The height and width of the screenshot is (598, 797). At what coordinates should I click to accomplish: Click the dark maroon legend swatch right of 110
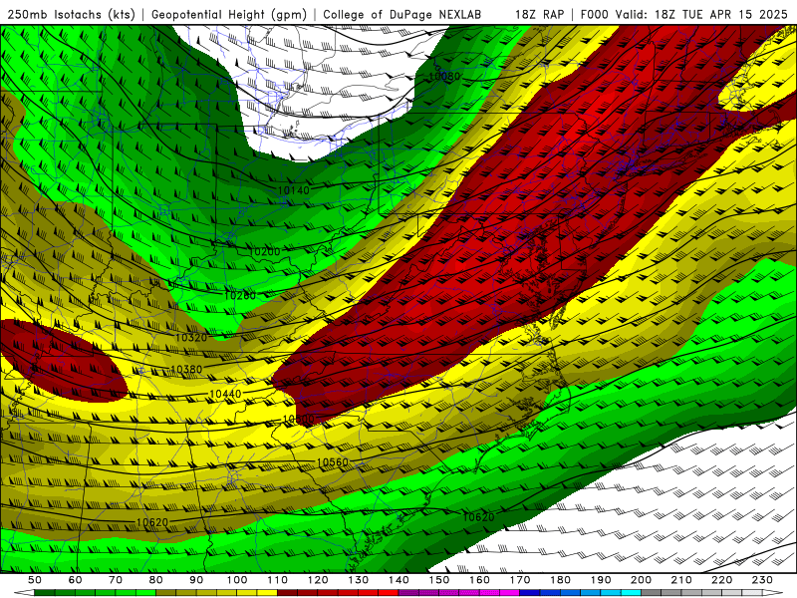287,593
